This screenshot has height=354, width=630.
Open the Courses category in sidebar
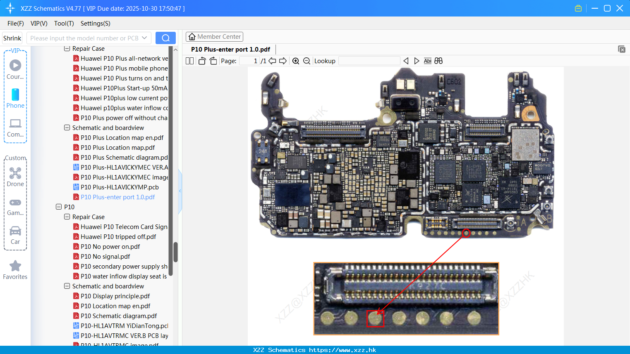(15, 69)
